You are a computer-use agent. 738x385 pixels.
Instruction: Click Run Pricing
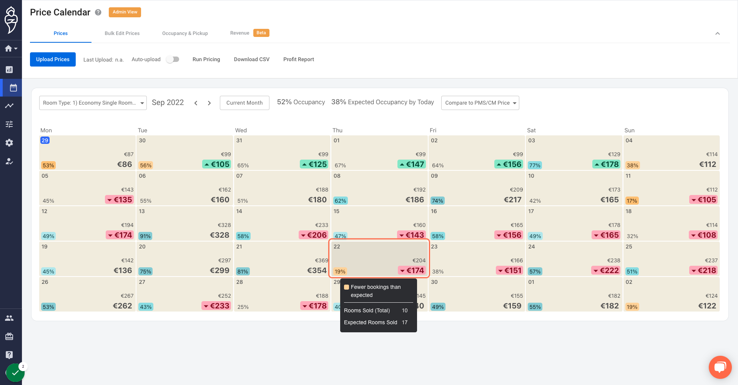[206, 59]
